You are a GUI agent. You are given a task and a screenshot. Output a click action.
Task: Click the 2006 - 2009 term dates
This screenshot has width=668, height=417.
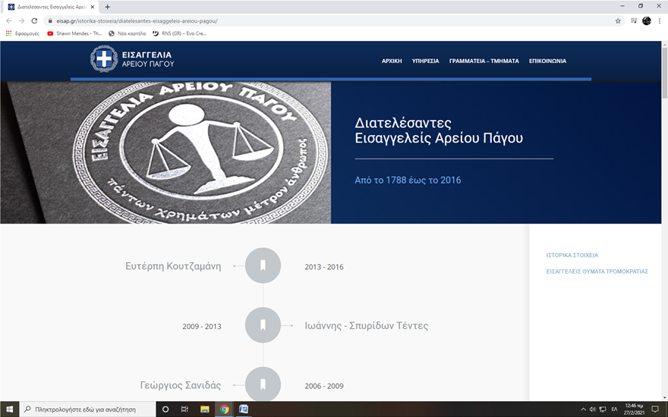tap(324, 386)
